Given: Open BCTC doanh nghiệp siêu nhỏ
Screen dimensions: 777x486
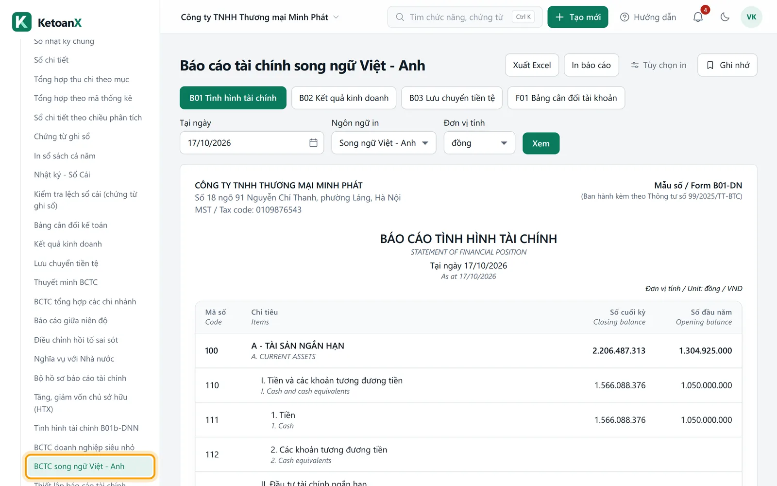Looking at the screenshot, I should click(84, 447).
